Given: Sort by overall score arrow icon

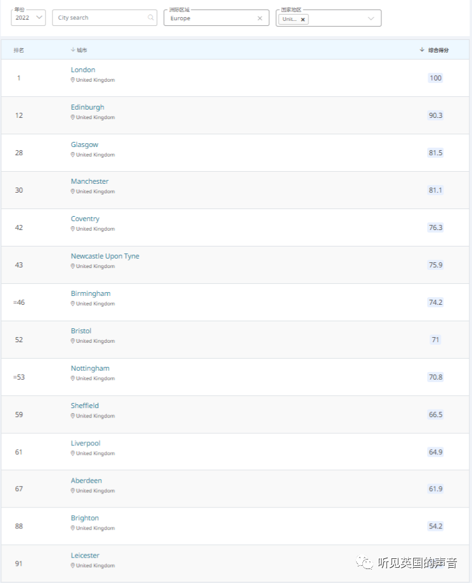Looking at the screenshot, I should point(422,49).
